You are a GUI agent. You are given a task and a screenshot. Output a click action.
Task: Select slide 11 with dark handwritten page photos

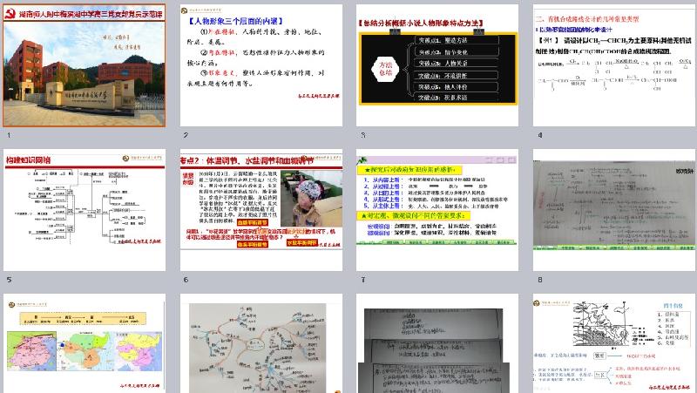coord(437,345)
